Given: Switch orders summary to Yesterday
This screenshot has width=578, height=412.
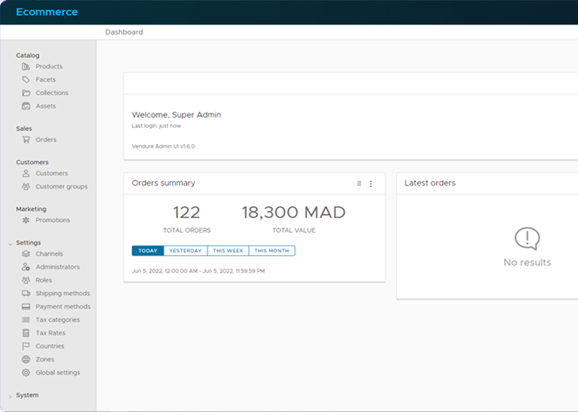Looking at the screenshot, I should tap(185, 250).
